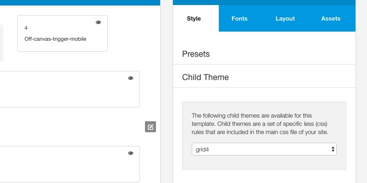Click eye icon in the middle empty block
The image size is (367, 183).
coord(131,78)
